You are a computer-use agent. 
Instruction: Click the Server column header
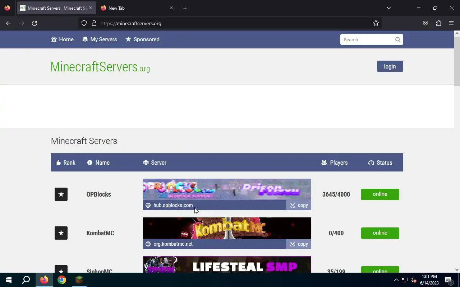[155, 163]
